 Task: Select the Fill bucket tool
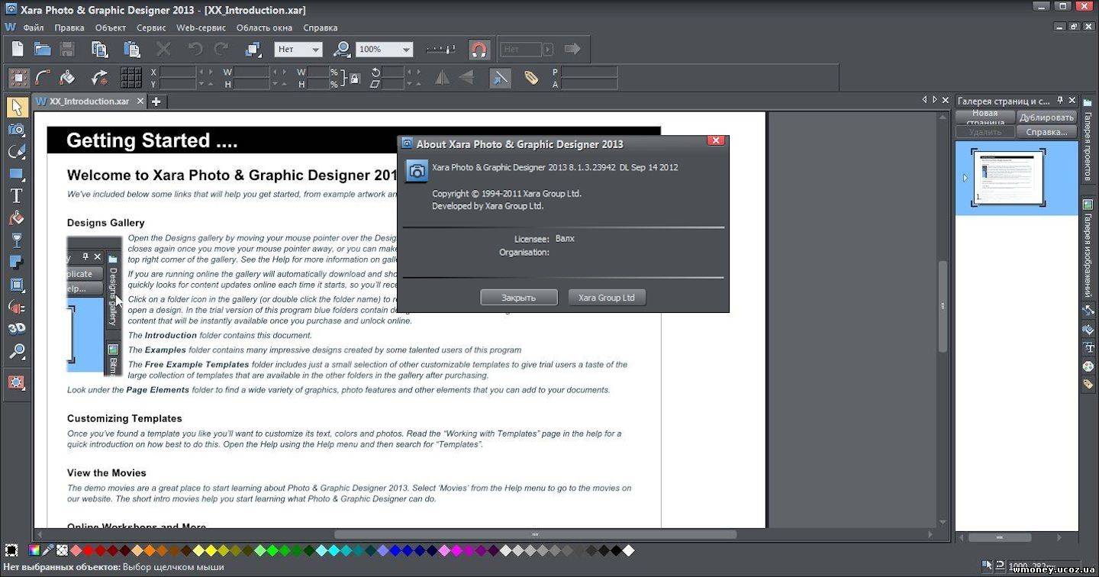(x=16, y=218)
